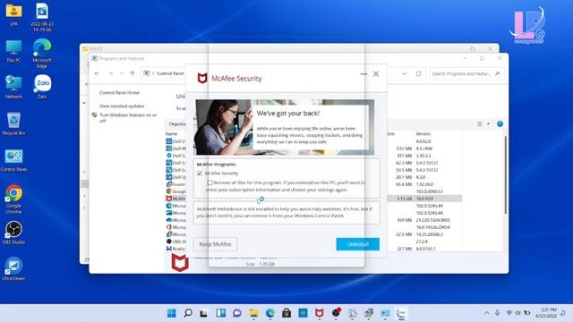Expand the address bar history dropdown
The height and width of the screenshot is (322, 573).
pos(405,73)
